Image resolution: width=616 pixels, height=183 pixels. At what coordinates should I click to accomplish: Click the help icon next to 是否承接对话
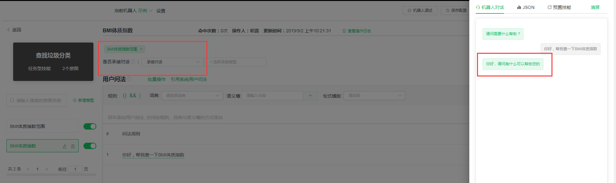tap(133, 62)
